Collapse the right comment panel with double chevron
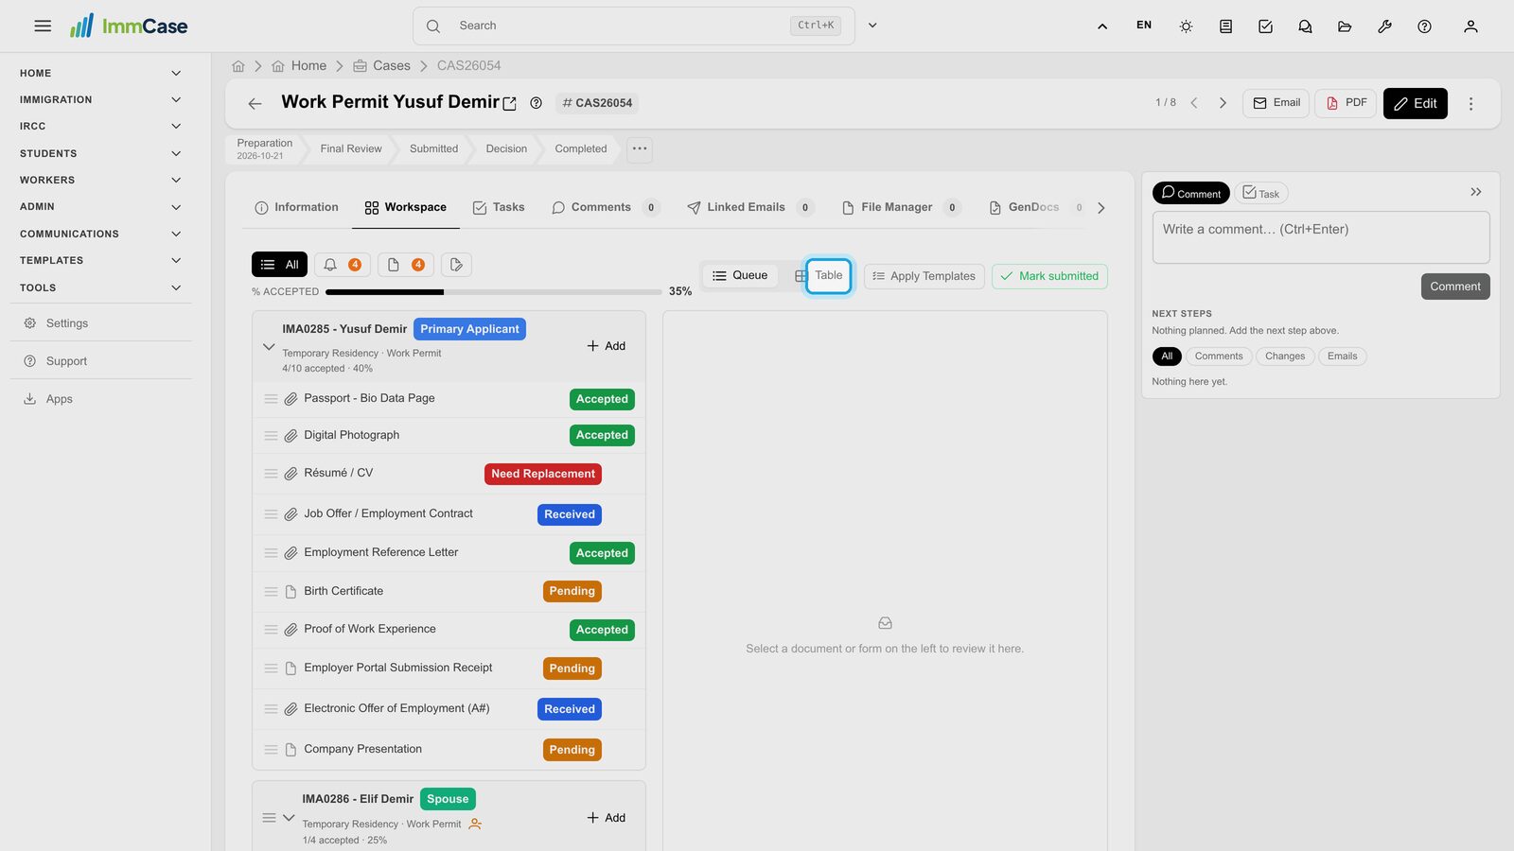 tap(1475, 192)
